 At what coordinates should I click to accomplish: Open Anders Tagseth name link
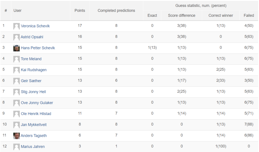(x=34, y=136)
